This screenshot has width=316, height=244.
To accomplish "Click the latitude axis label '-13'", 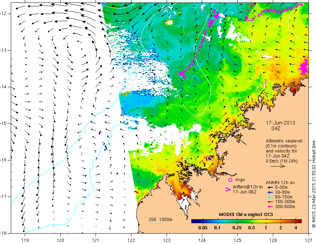I will [4, 50].
